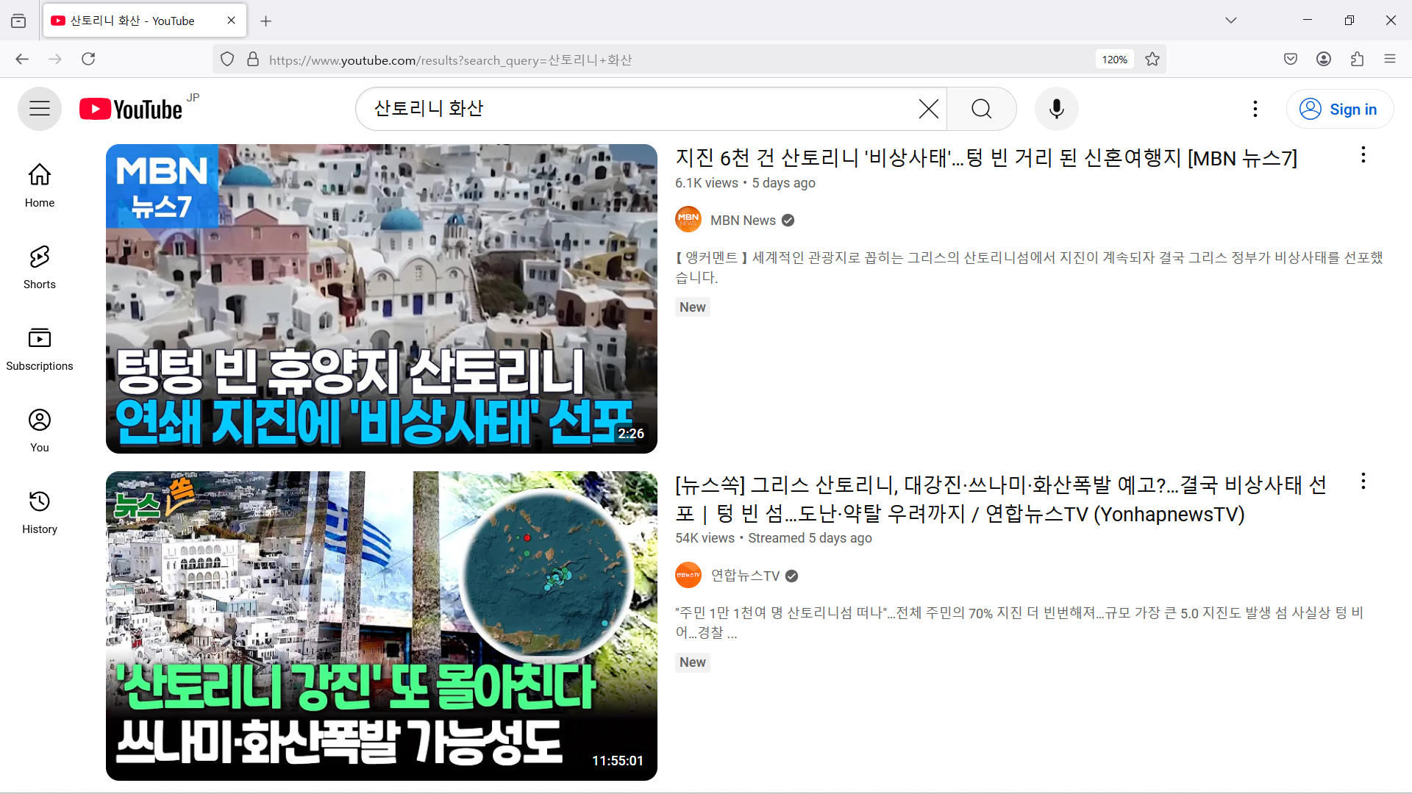Open MBN News channel avatar

coord(688,220)
